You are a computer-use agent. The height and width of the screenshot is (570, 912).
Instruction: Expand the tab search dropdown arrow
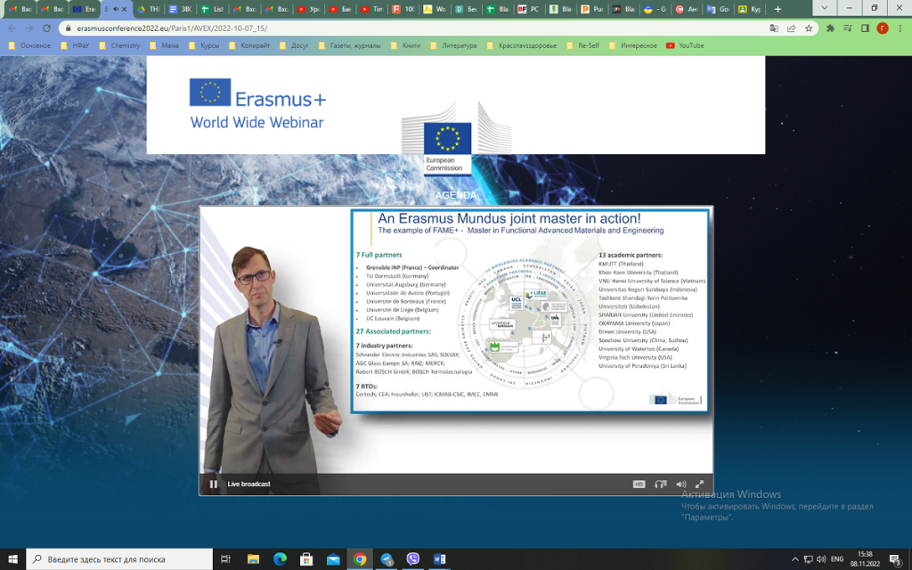(824, 9)
